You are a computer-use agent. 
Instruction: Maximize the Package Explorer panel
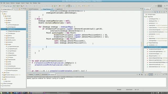[25, 9]
